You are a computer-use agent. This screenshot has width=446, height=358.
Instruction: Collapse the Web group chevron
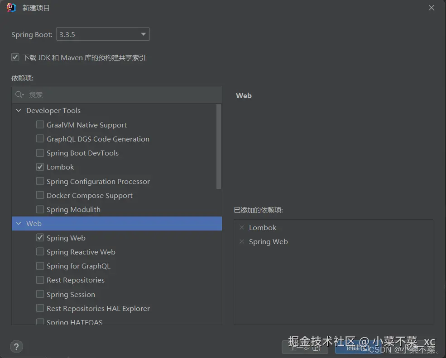(19, 223)
